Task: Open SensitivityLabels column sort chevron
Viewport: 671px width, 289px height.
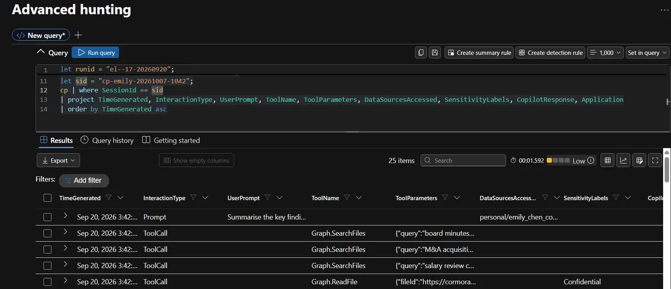Action: [628, 198]
